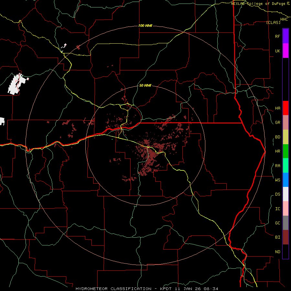Click the 'BD' legend label
Screen dimensions: 291x291
pyautogui.click(x=277, y=137)
